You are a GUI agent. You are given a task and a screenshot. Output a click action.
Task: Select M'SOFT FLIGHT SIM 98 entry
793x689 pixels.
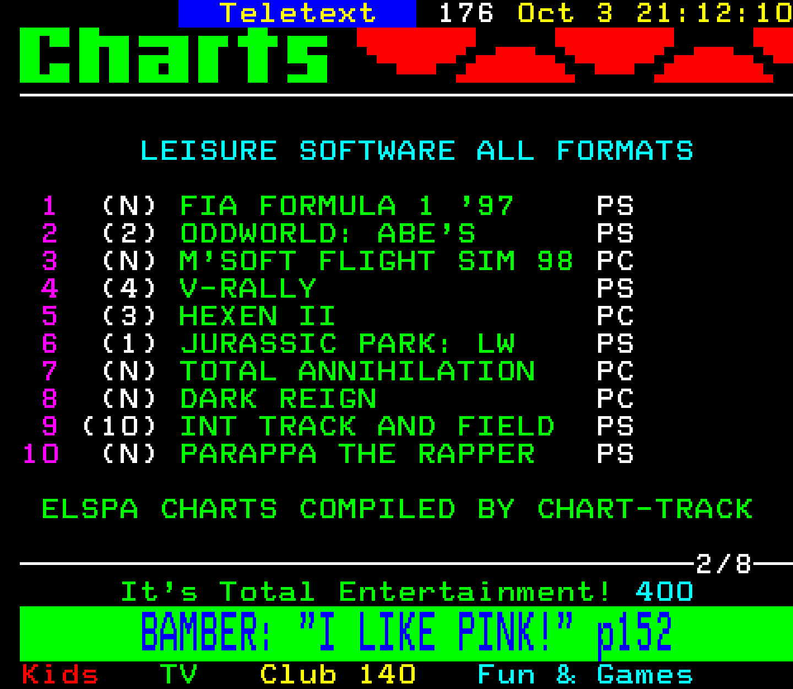[377, 261]
